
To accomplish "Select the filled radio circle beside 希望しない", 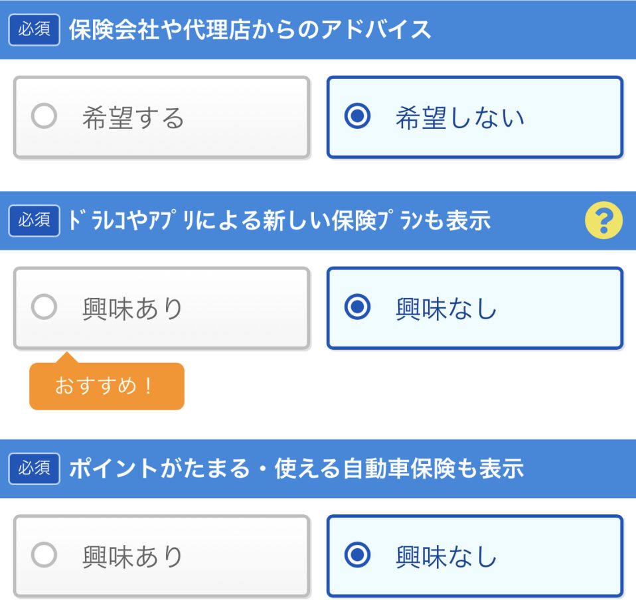I will [x=357, y=116].
